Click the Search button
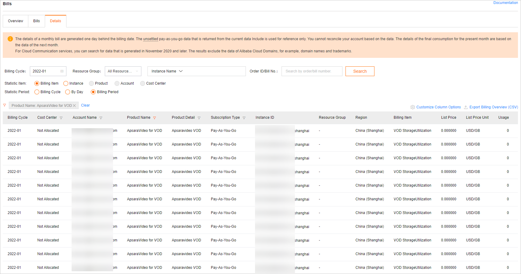Screen dimensions: 521x274 (x=360, y=71)
